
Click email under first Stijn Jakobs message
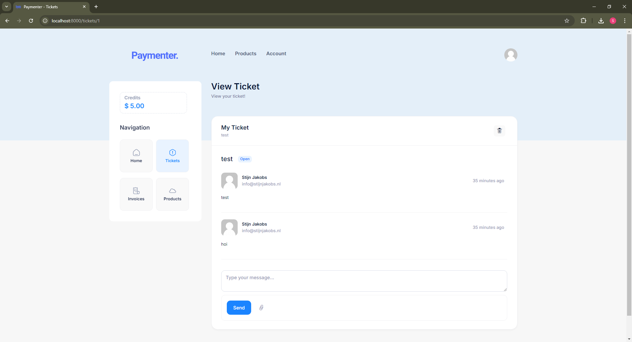click(x=261, y=184)
